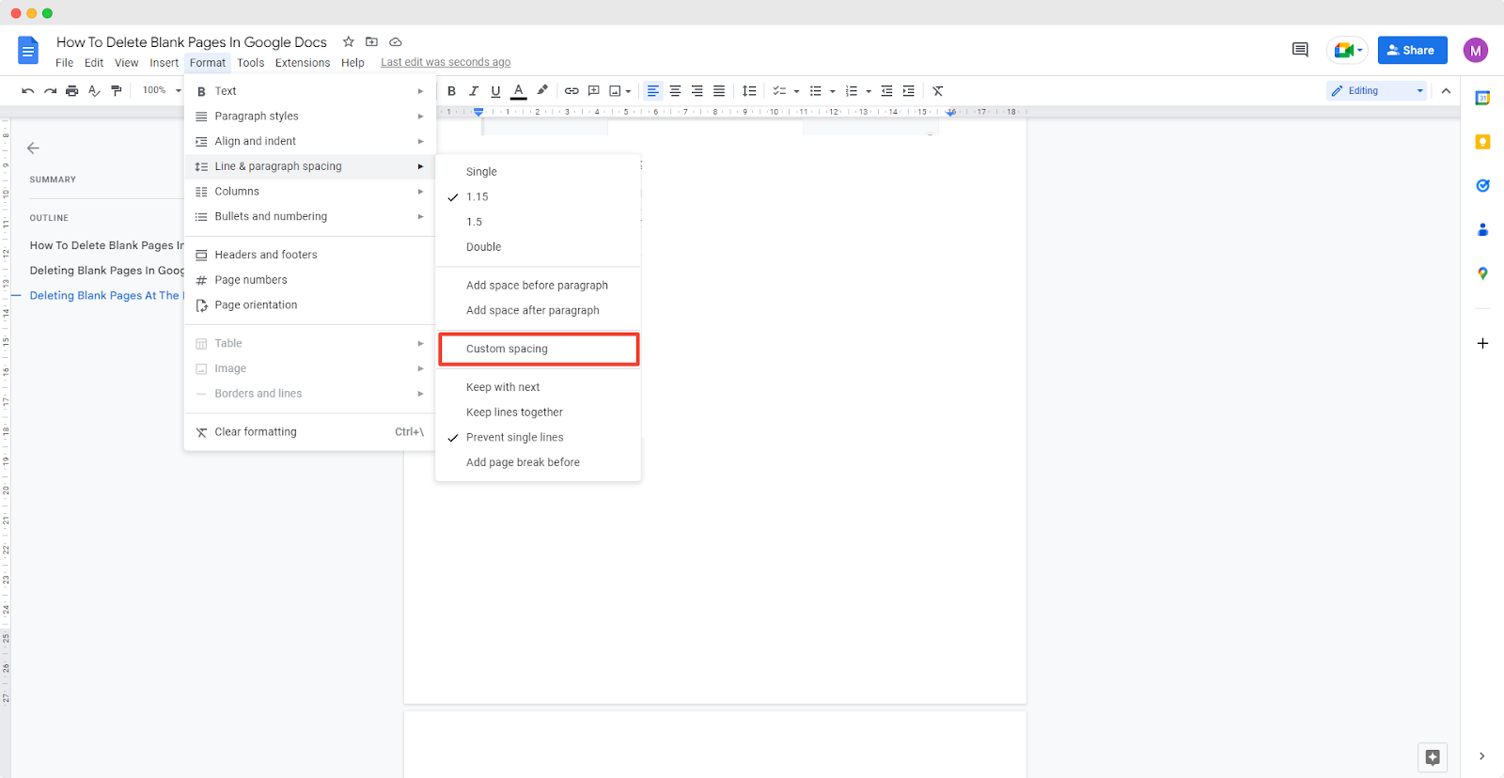Screen dimensions: 1504x778
Task: Open the comment history icon
Action: pos(1300,50)
